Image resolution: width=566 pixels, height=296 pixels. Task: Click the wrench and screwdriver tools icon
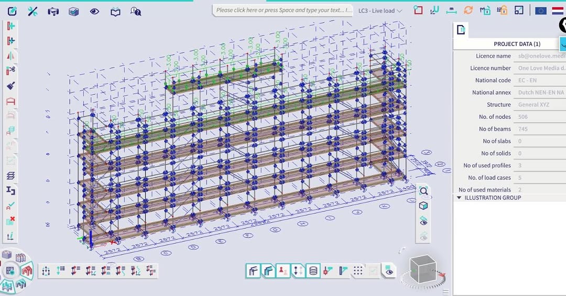pos(32,12)
